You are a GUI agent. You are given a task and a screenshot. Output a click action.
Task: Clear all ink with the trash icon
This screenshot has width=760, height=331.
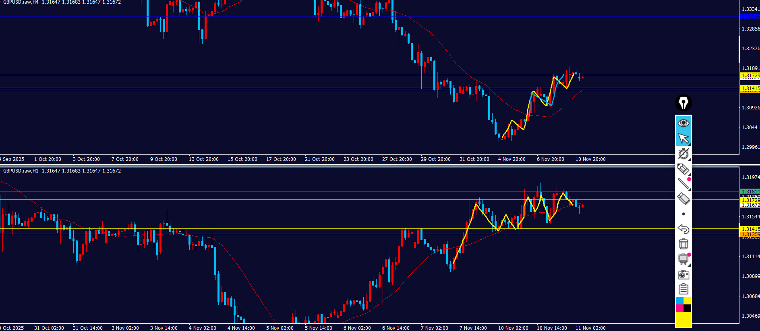click(683, 244)
